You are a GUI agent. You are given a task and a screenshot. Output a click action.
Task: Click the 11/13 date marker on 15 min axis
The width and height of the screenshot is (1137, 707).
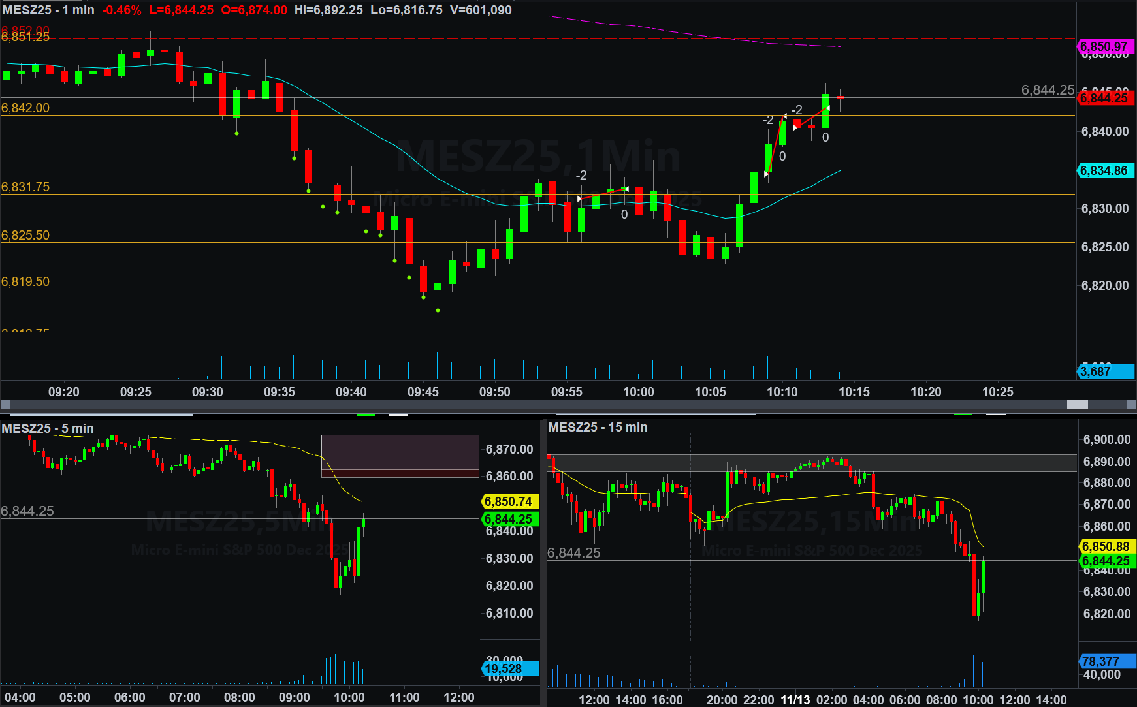[x=795, y=700]
